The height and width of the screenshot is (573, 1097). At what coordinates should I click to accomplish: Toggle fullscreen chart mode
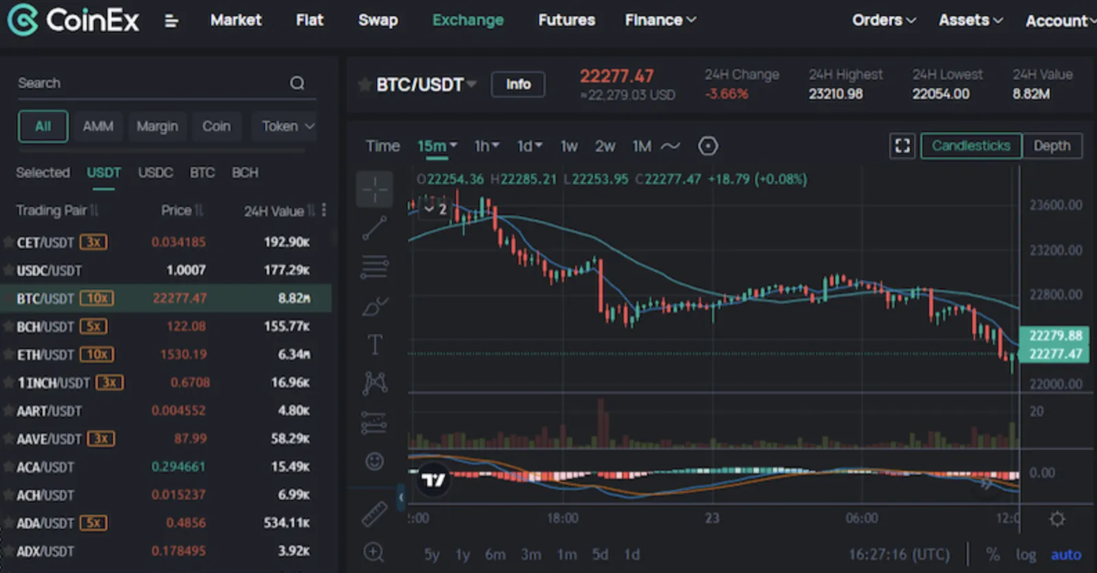pos(902,146)
